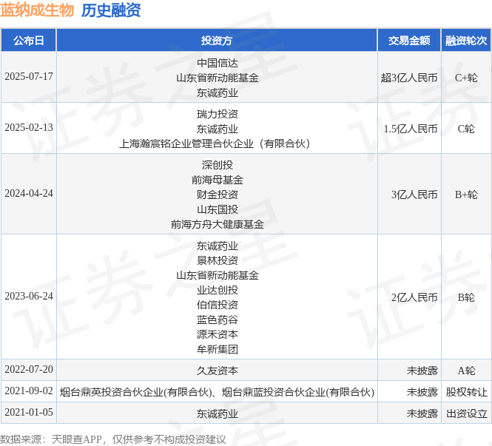This screenshot has height=446, width=492.
Task: Click 东诚药业 in the 2023-06-24 row
Action: coord(217,246)
